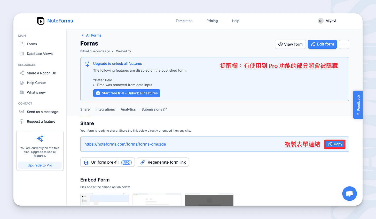
Task: Select the dark third embed option thumbnail
Action: click(209, 199)
